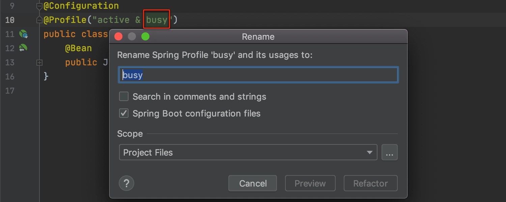Click the rename input field containing busy
The image size is (506, 202).
(258, 75)
